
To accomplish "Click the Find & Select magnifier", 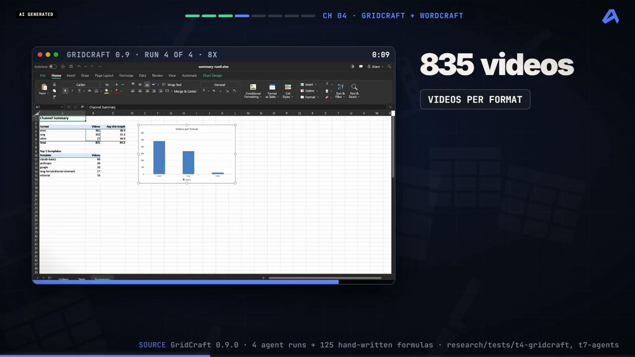I will click(354, 87).
